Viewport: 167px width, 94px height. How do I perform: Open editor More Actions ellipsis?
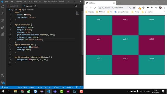pos(80,6)
